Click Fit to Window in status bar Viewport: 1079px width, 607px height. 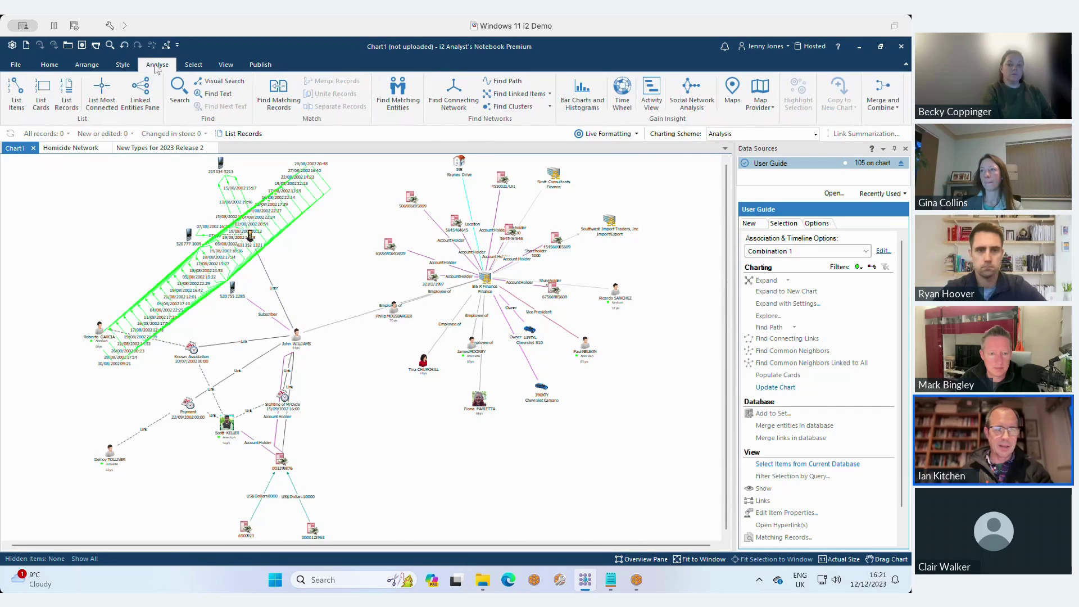[x=700, y=559]
